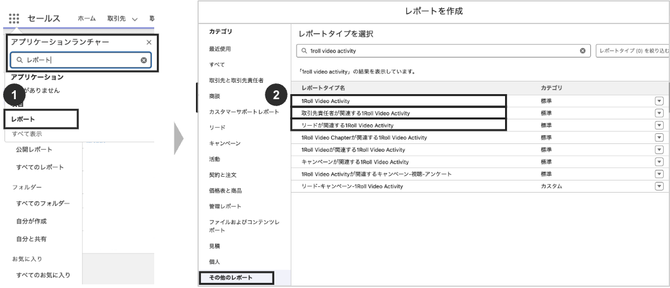Choose the 最近使用 category
This screenshot has width=670, height=288.
[219, 49]
